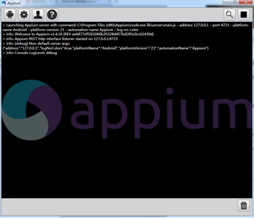Click the 'Console LogLevel: debug' log line
The height and width of the screenshot is (218, 254).
(30, 53)
